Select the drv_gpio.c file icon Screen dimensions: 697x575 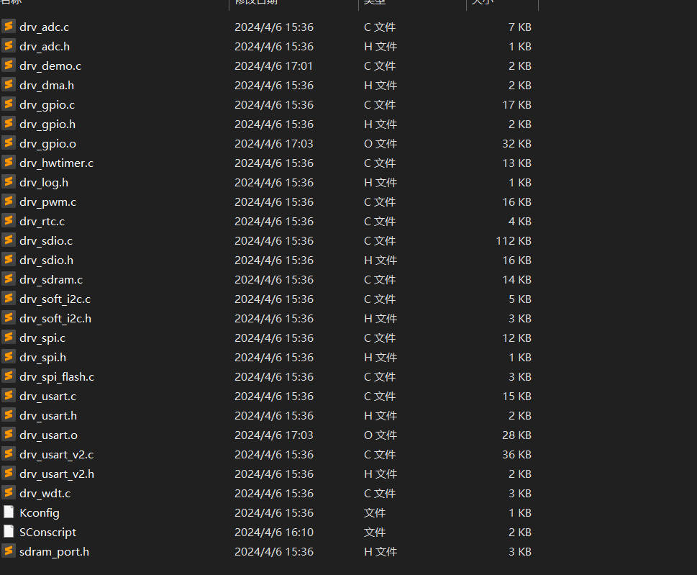9,104
